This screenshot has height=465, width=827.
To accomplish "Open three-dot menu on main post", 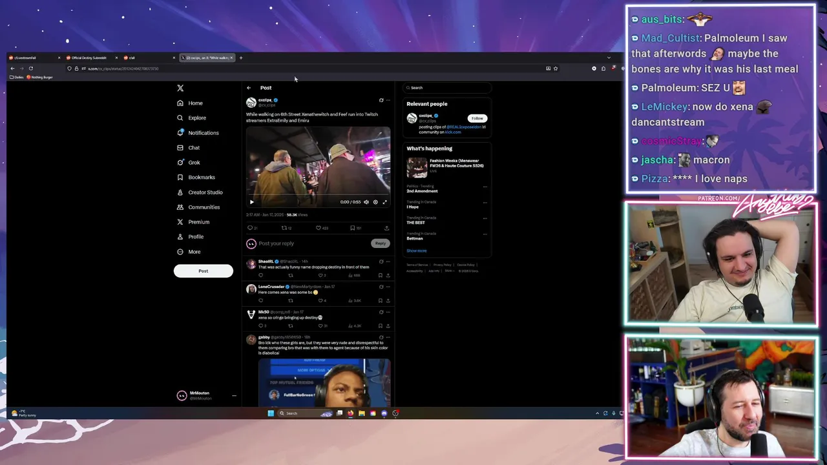I will (388, 100).
